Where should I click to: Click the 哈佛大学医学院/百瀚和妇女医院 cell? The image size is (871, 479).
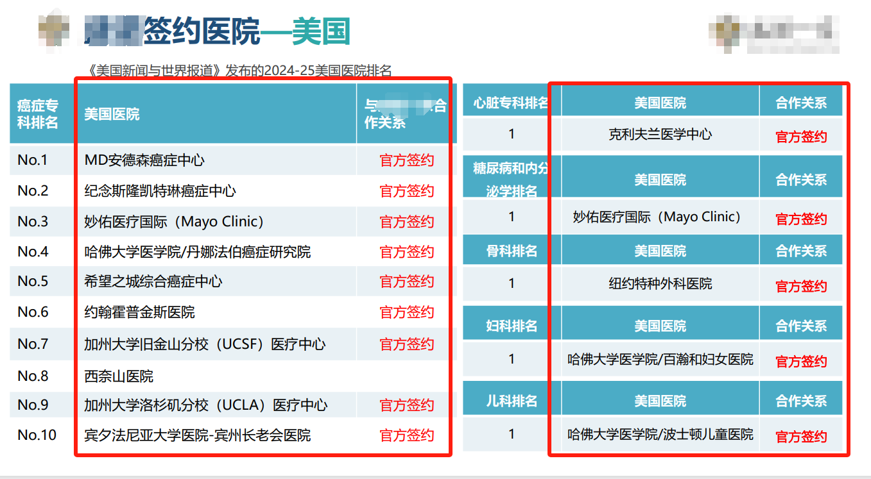click(660, 360)
